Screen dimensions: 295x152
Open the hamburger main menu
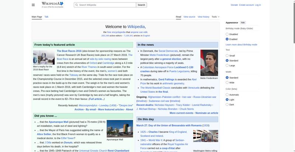[x=33, y=5]
